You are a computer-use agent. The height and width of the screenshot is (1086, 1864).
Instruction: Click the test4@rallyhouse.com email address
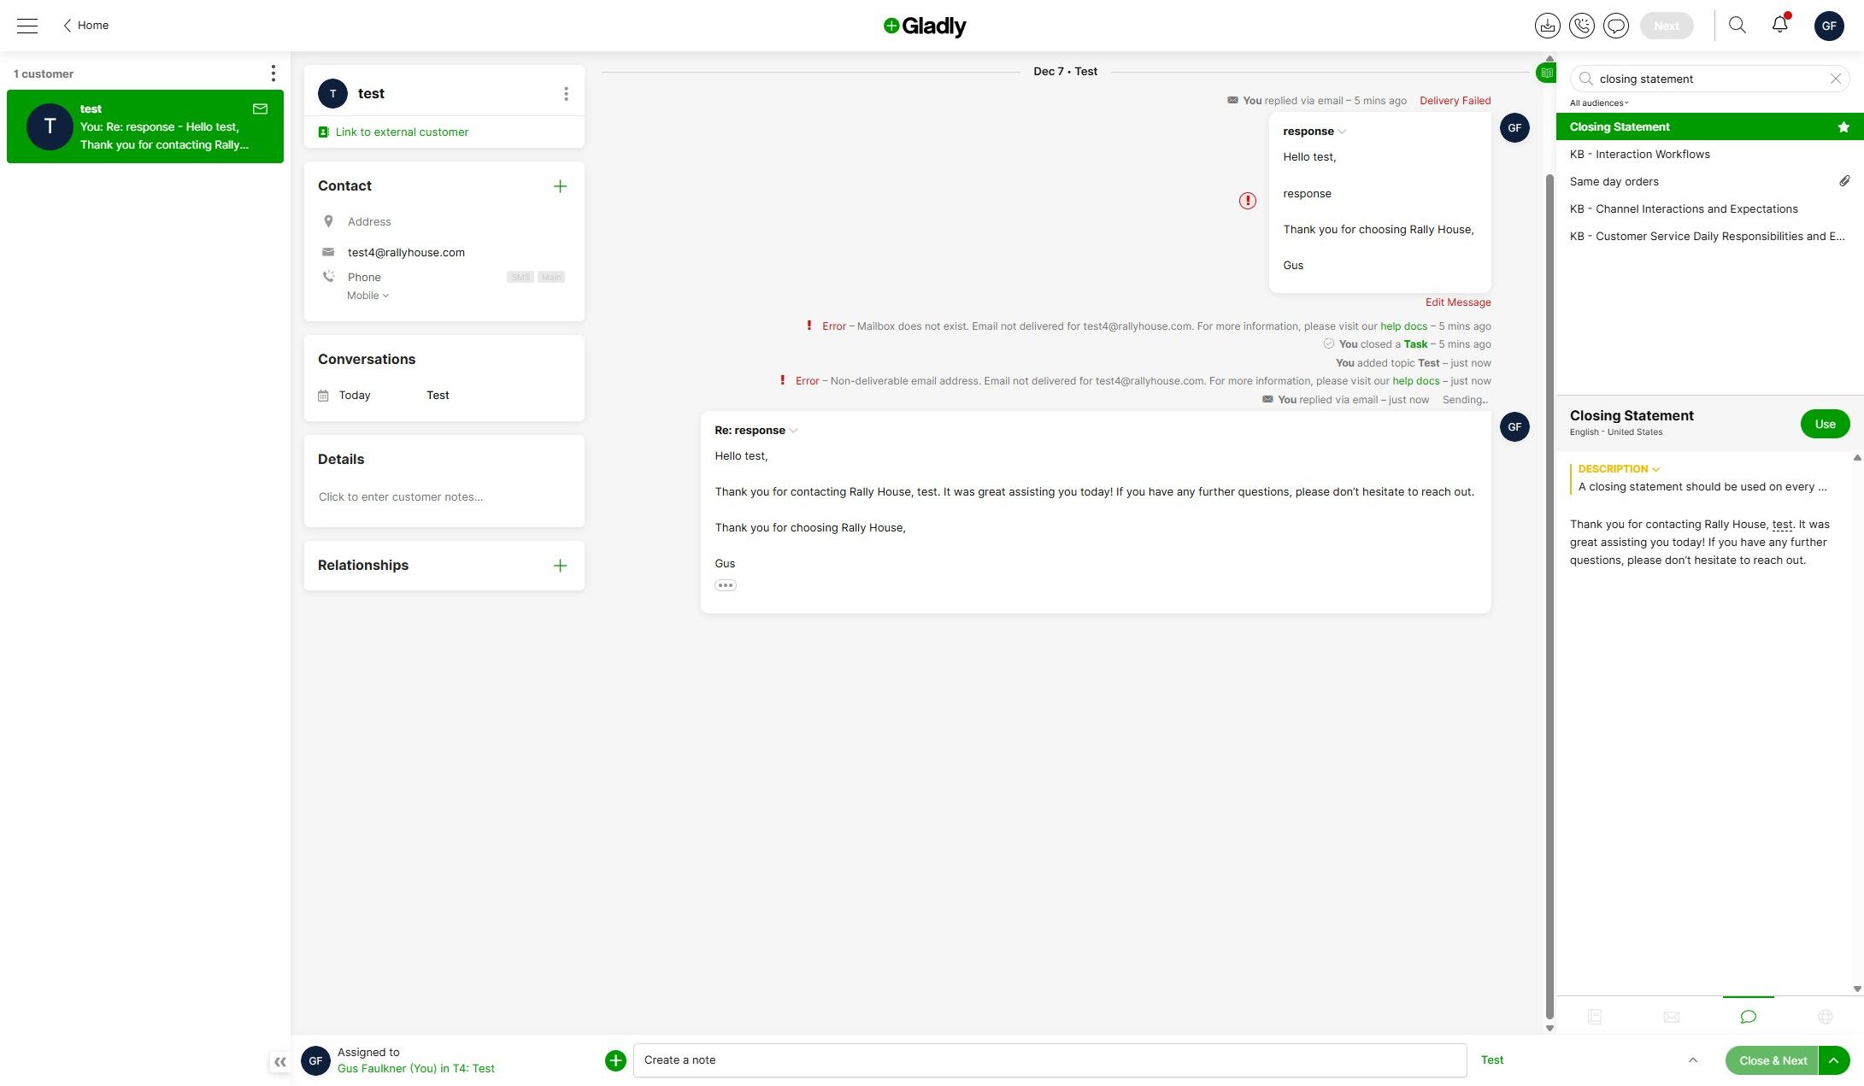point(406,253)
